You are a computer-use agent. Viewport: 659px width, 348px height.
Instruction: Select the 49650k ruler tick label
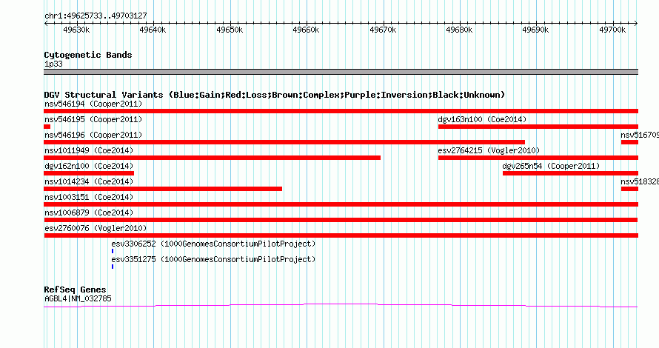(x=230, y=30)
